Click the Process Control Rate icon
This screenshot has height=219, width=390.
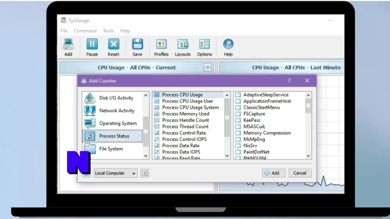pos(157,133)
